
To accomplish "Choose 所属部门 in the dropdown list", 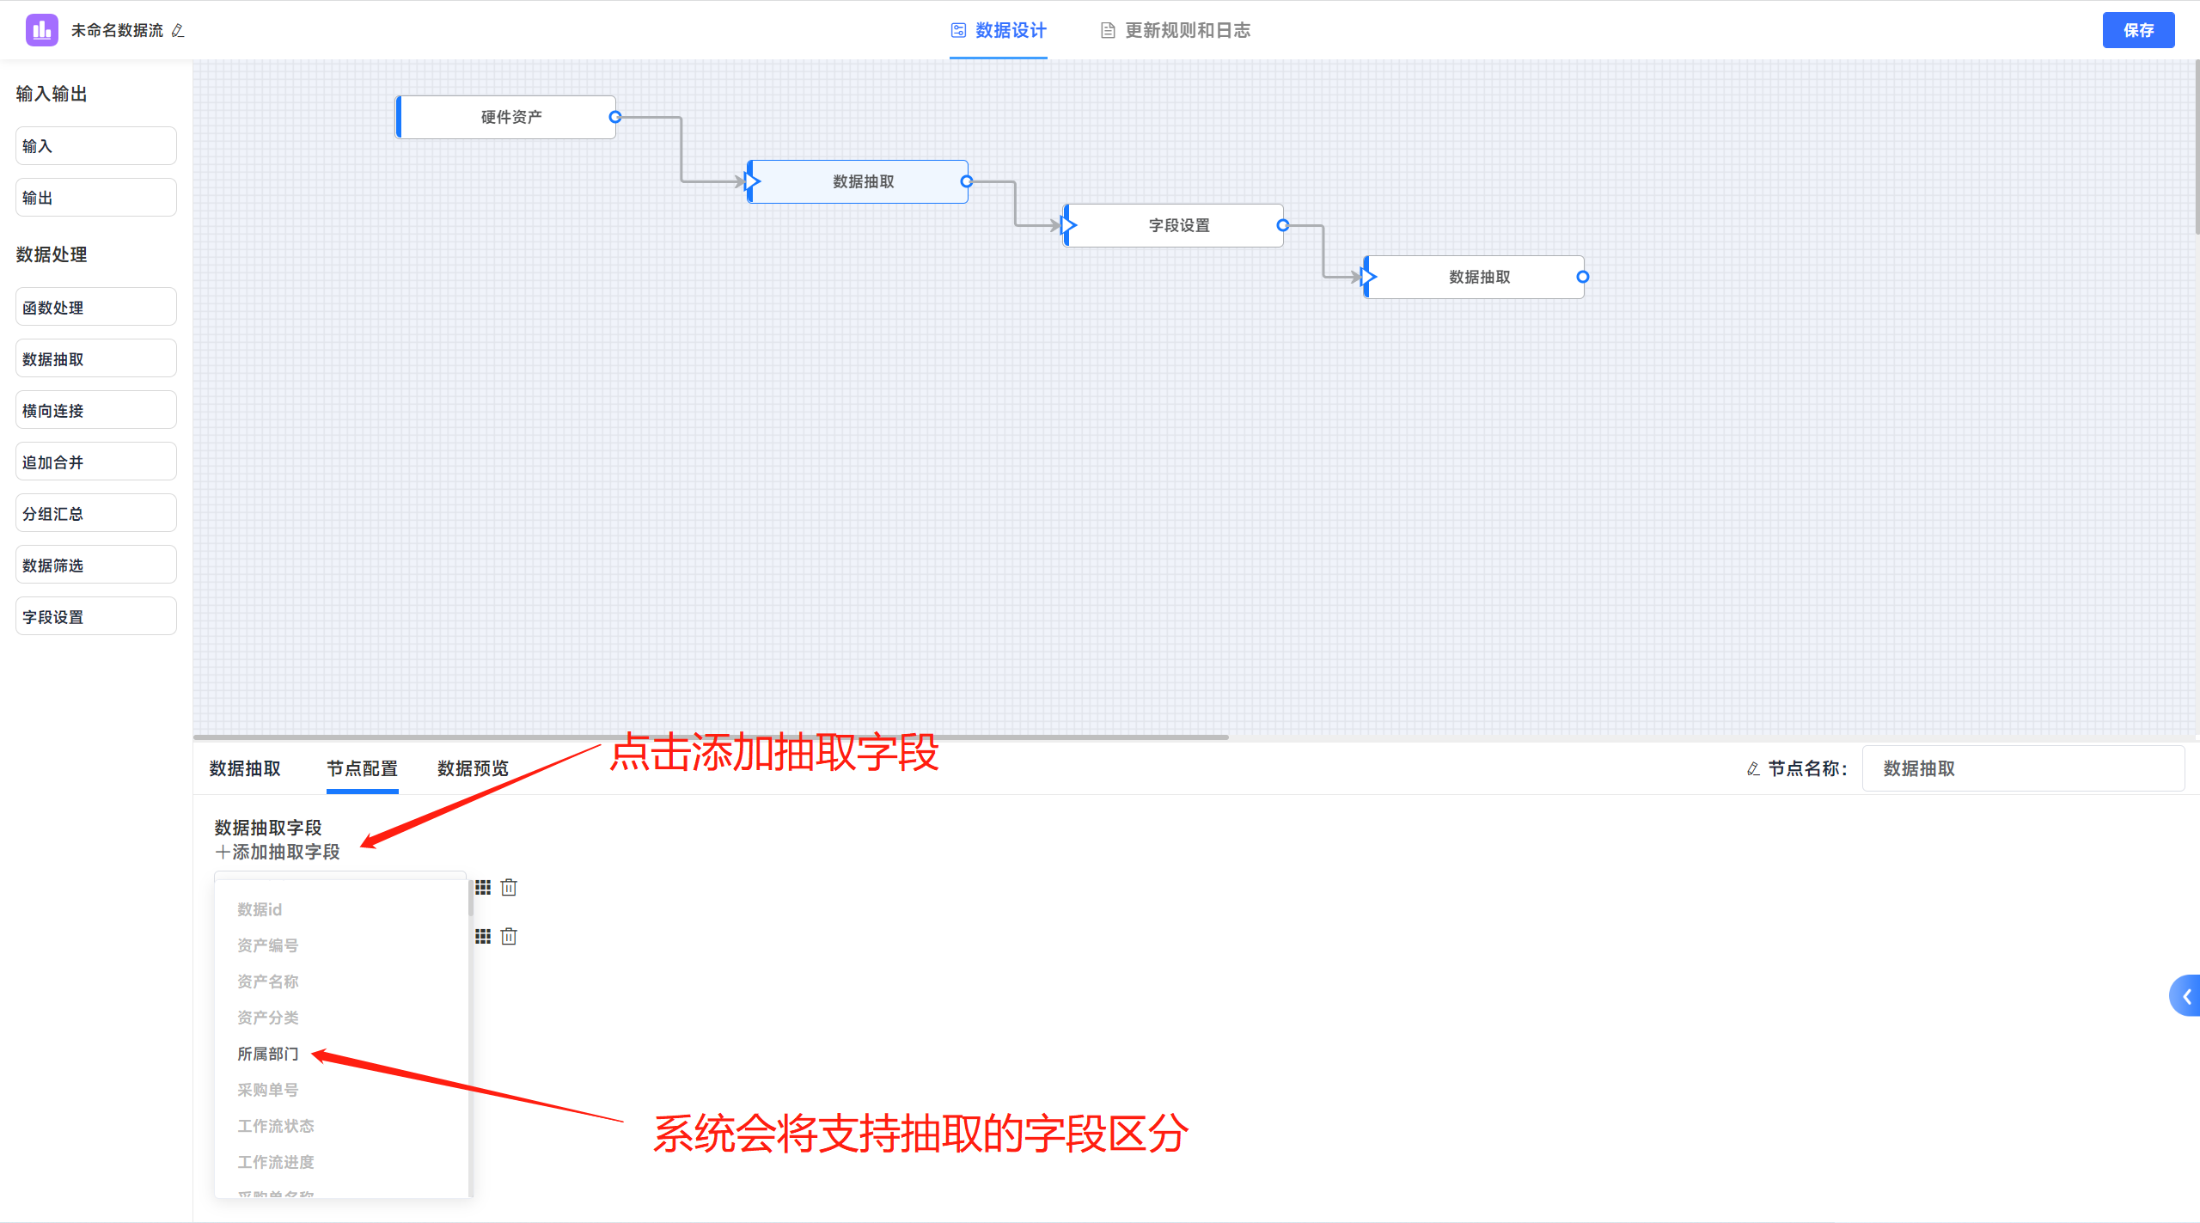I will [x=341, y=1054].
